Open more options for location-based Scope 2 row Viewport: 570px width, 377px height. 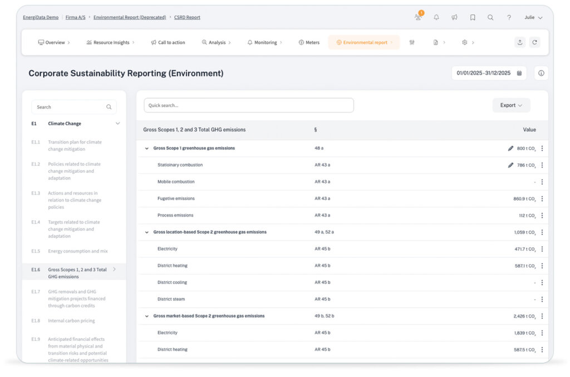coord(542,232)
